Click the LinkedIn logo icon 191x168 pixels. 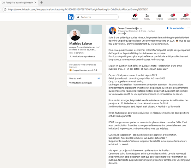click(x=71, y=17)
